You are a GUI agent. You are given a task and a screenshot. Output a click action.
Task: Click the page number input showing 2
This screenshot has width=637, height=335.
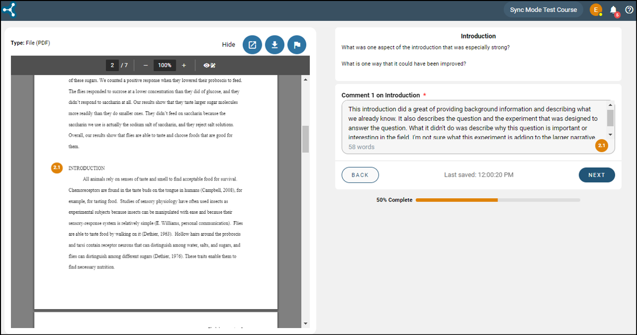pyautogui.click(x=112, y=65)
